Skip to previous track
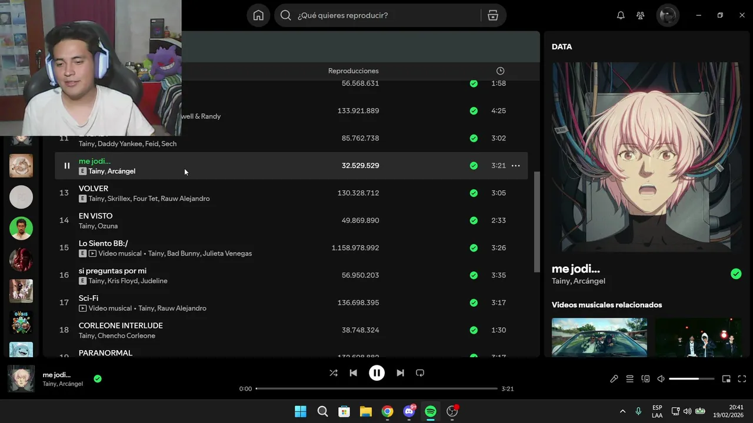 click(353, 373)
